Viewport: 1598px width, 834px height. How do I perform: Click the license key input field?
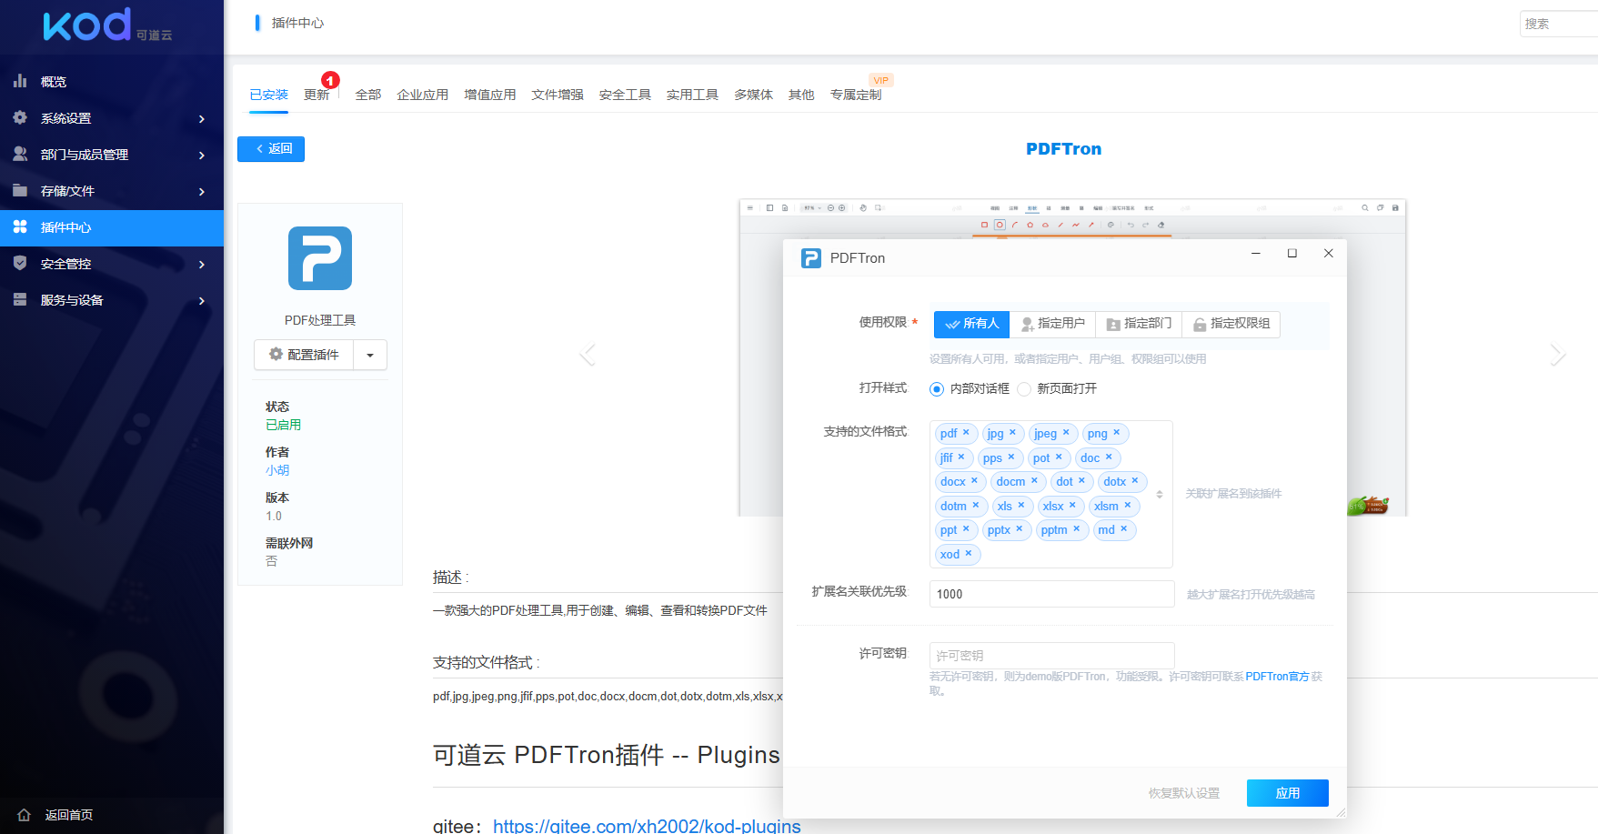point(1051,656)
